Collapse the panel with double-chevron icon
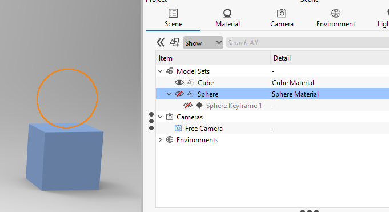 pyautogui.click(x=161, y=43)
